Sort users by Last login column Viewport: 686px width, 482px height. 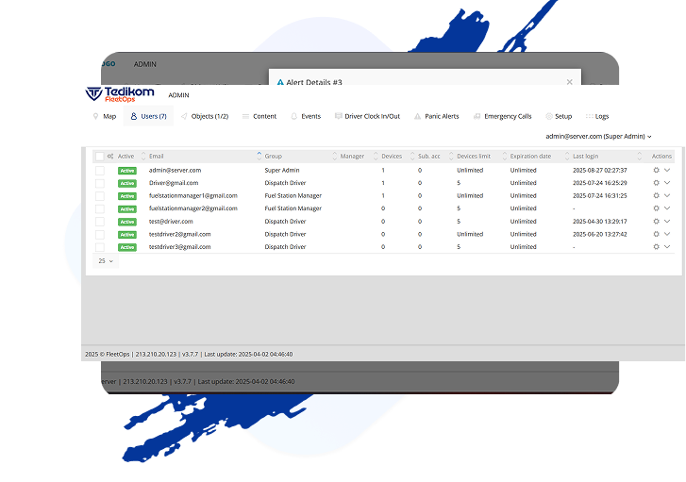click(586, 157)
